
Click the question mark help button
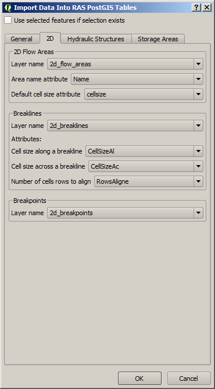[196, 8]
